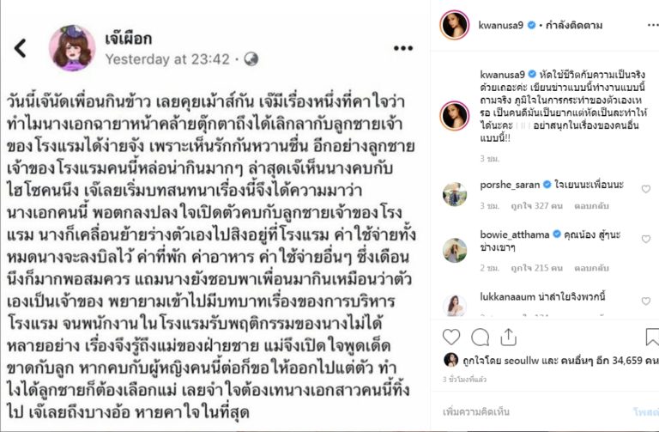Click the เพิ่มความคิดเห็น comment field

coord(534,411)
